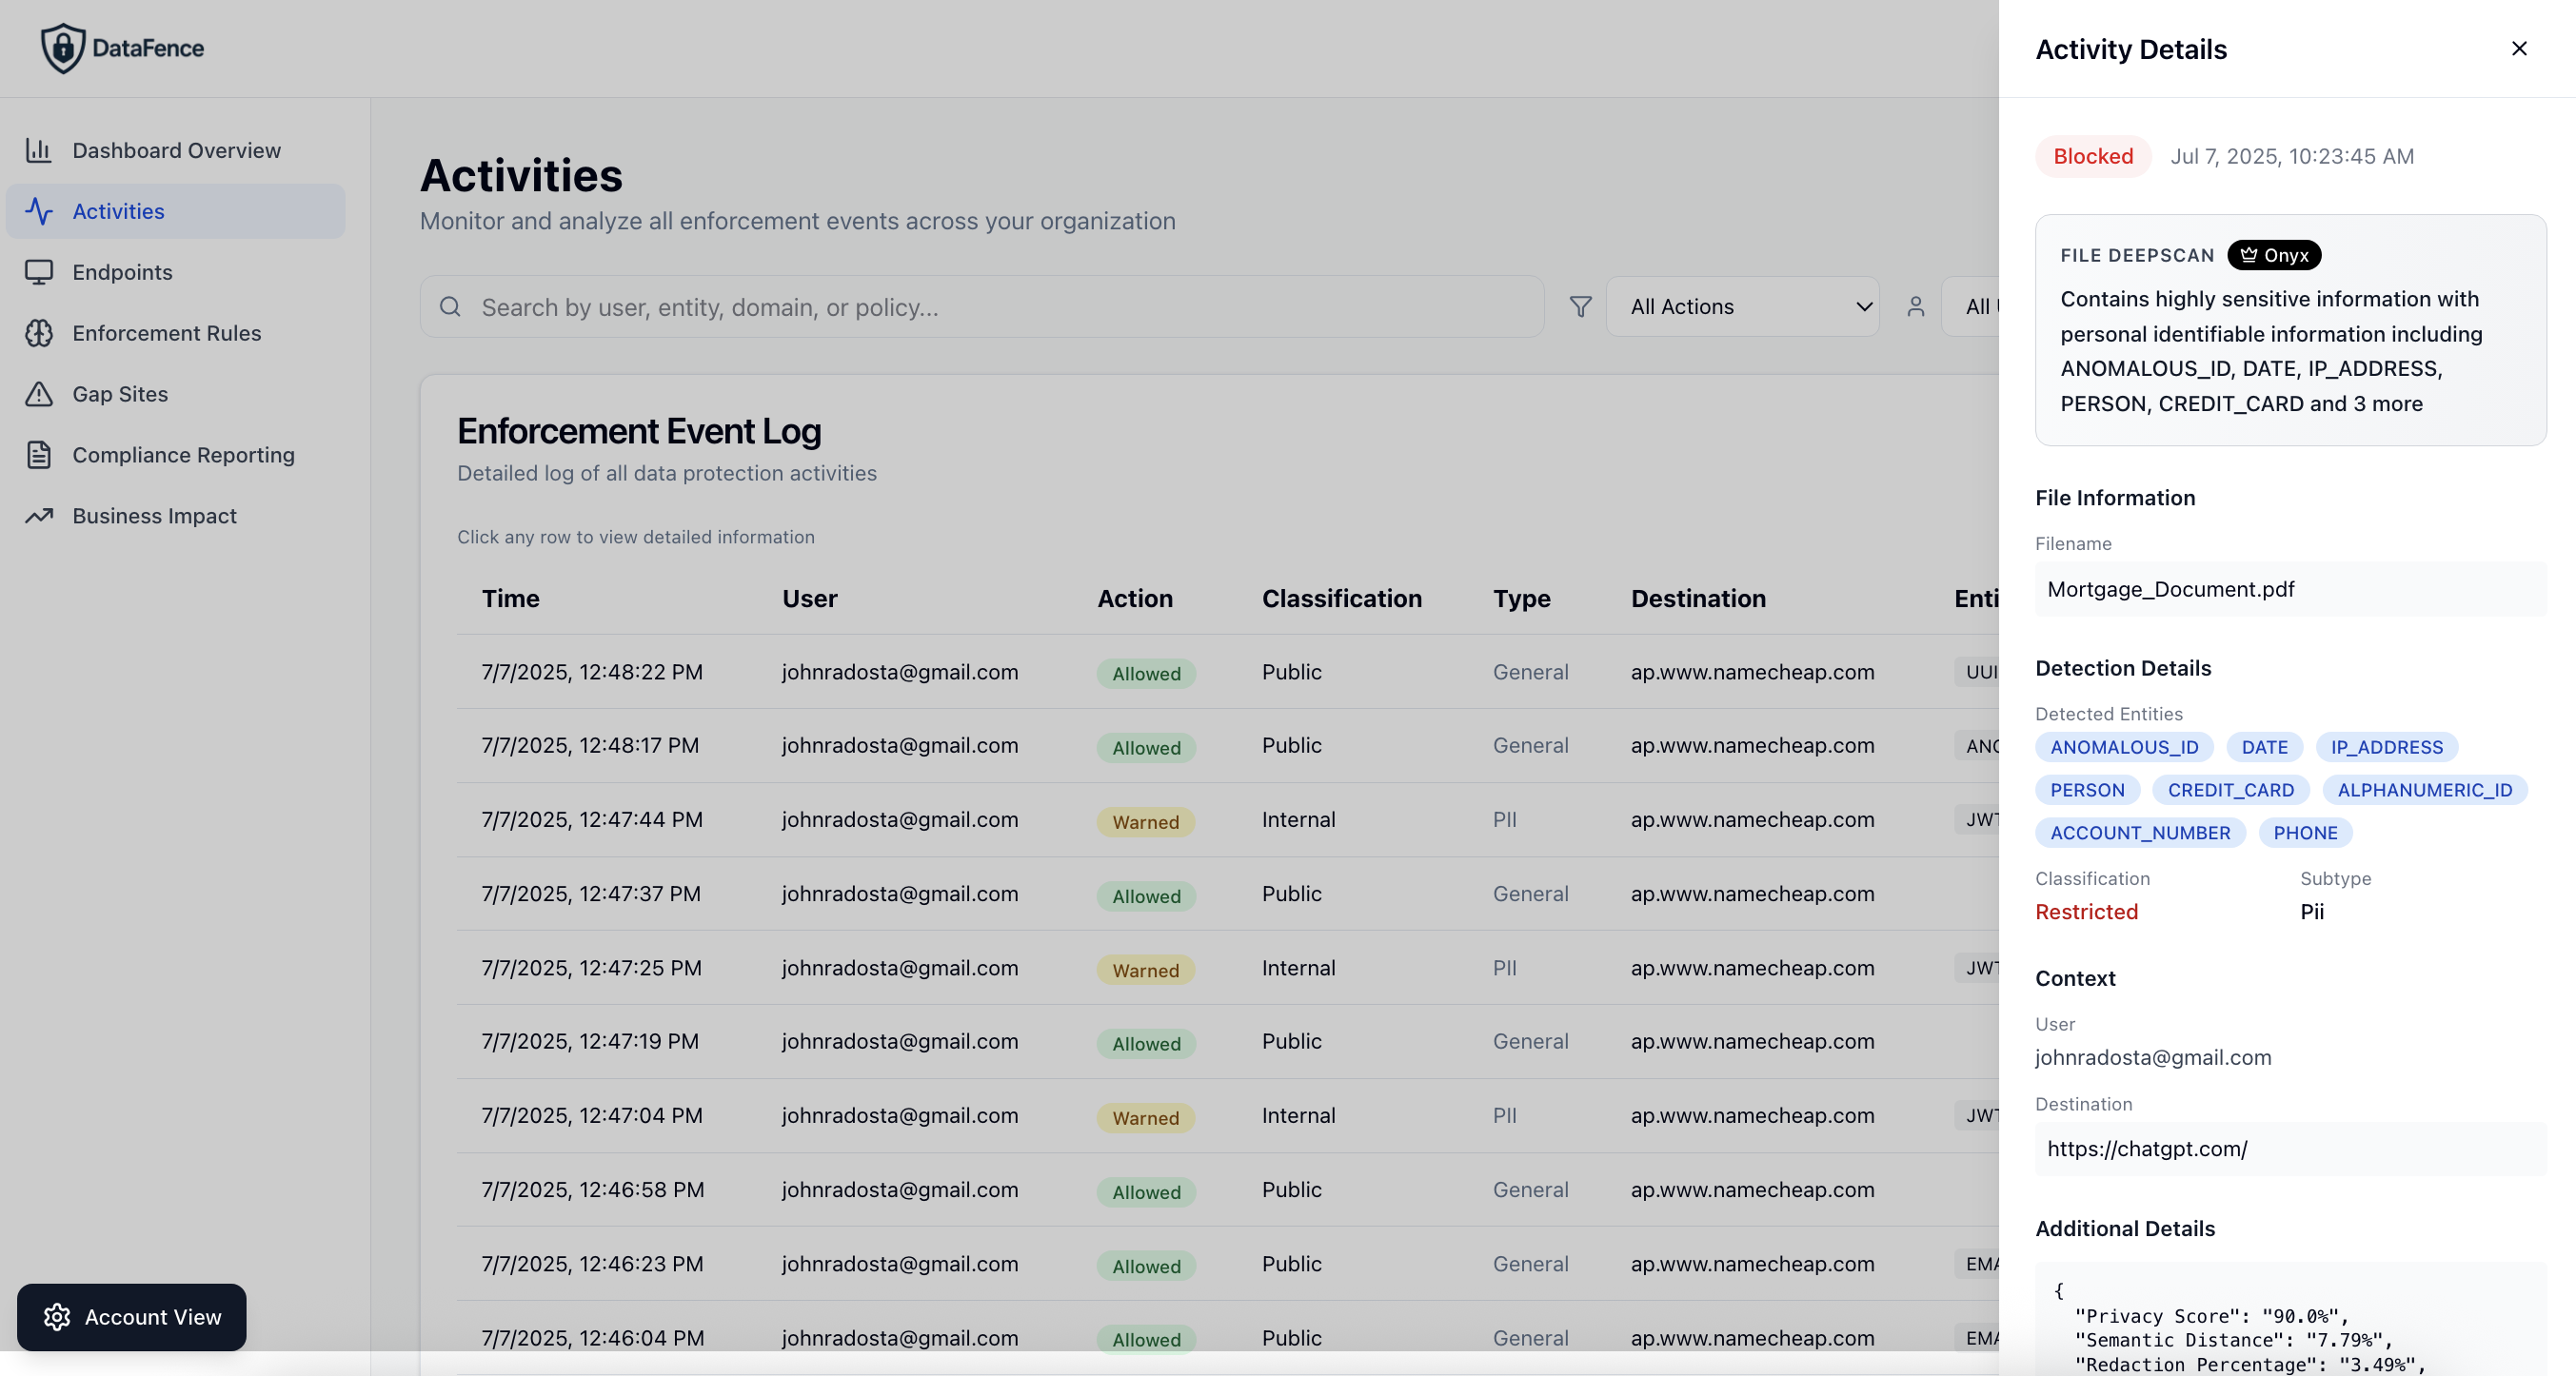Click the Destination column header
The image size is (2576, 1376).
[x=1698, y=598]
